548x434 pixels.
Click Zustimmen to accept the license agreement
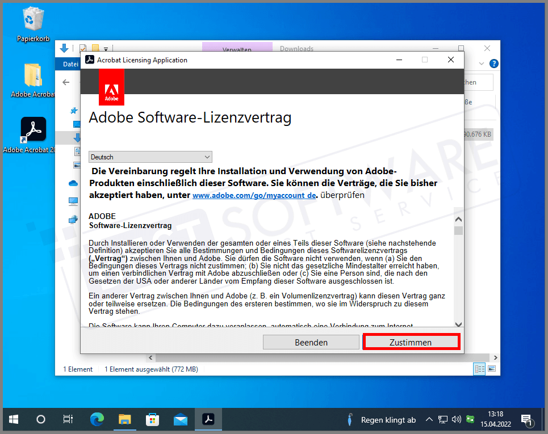[x=411, y=342]
